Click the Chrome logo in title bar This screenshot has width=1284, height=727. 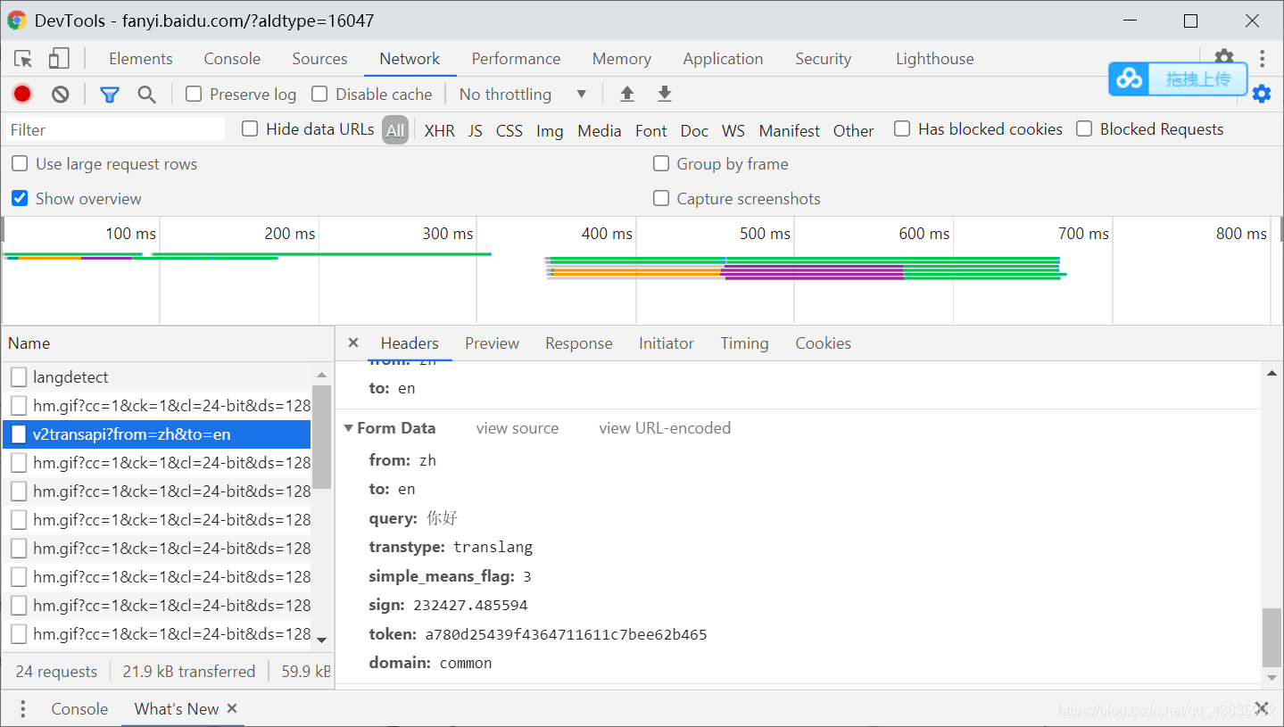pyautogui.click(x=17, y=21)
